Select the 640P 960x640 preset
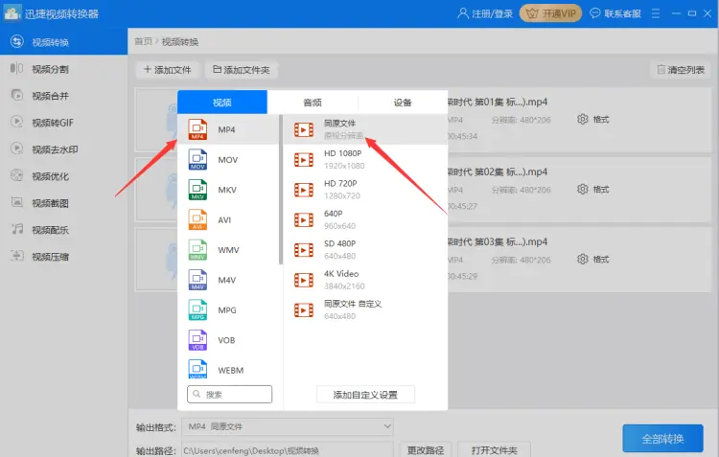This screenshot has width=719, height=457. (x=365, y=219)
